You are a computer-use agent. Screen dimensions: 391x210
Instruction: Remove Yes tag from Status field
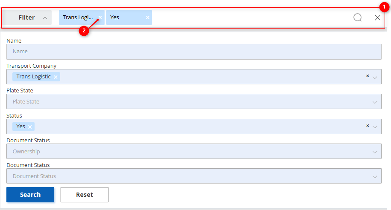[x=30, y=127]
